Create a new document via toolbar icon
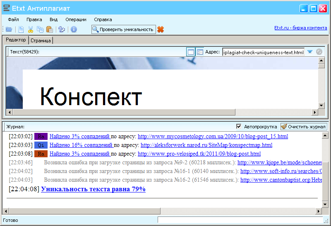The height and width of the screenshot is (226, 331). click(21, 29)
